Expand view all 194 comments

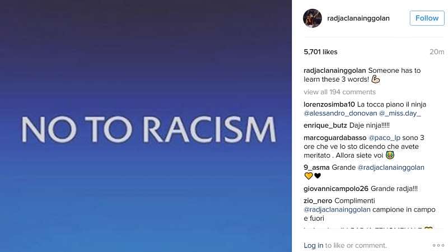[x=339, y=92]
